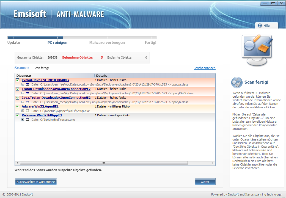Image resolution: width=286 pixels, height=198 pixels.
Task: Open the Riskware.Win32.KillApp!E1 info link
Action: (x=42, y=115)
